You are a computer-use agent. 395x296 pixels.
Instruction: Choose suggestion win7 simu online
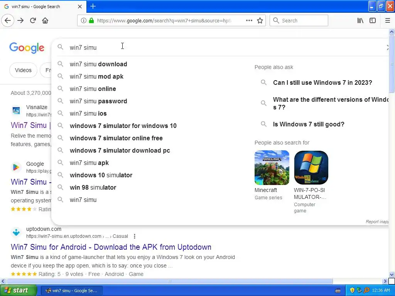(x=93, y=89)
